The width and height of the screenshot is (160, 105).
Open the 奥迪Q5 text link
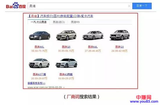pos(66,47)
